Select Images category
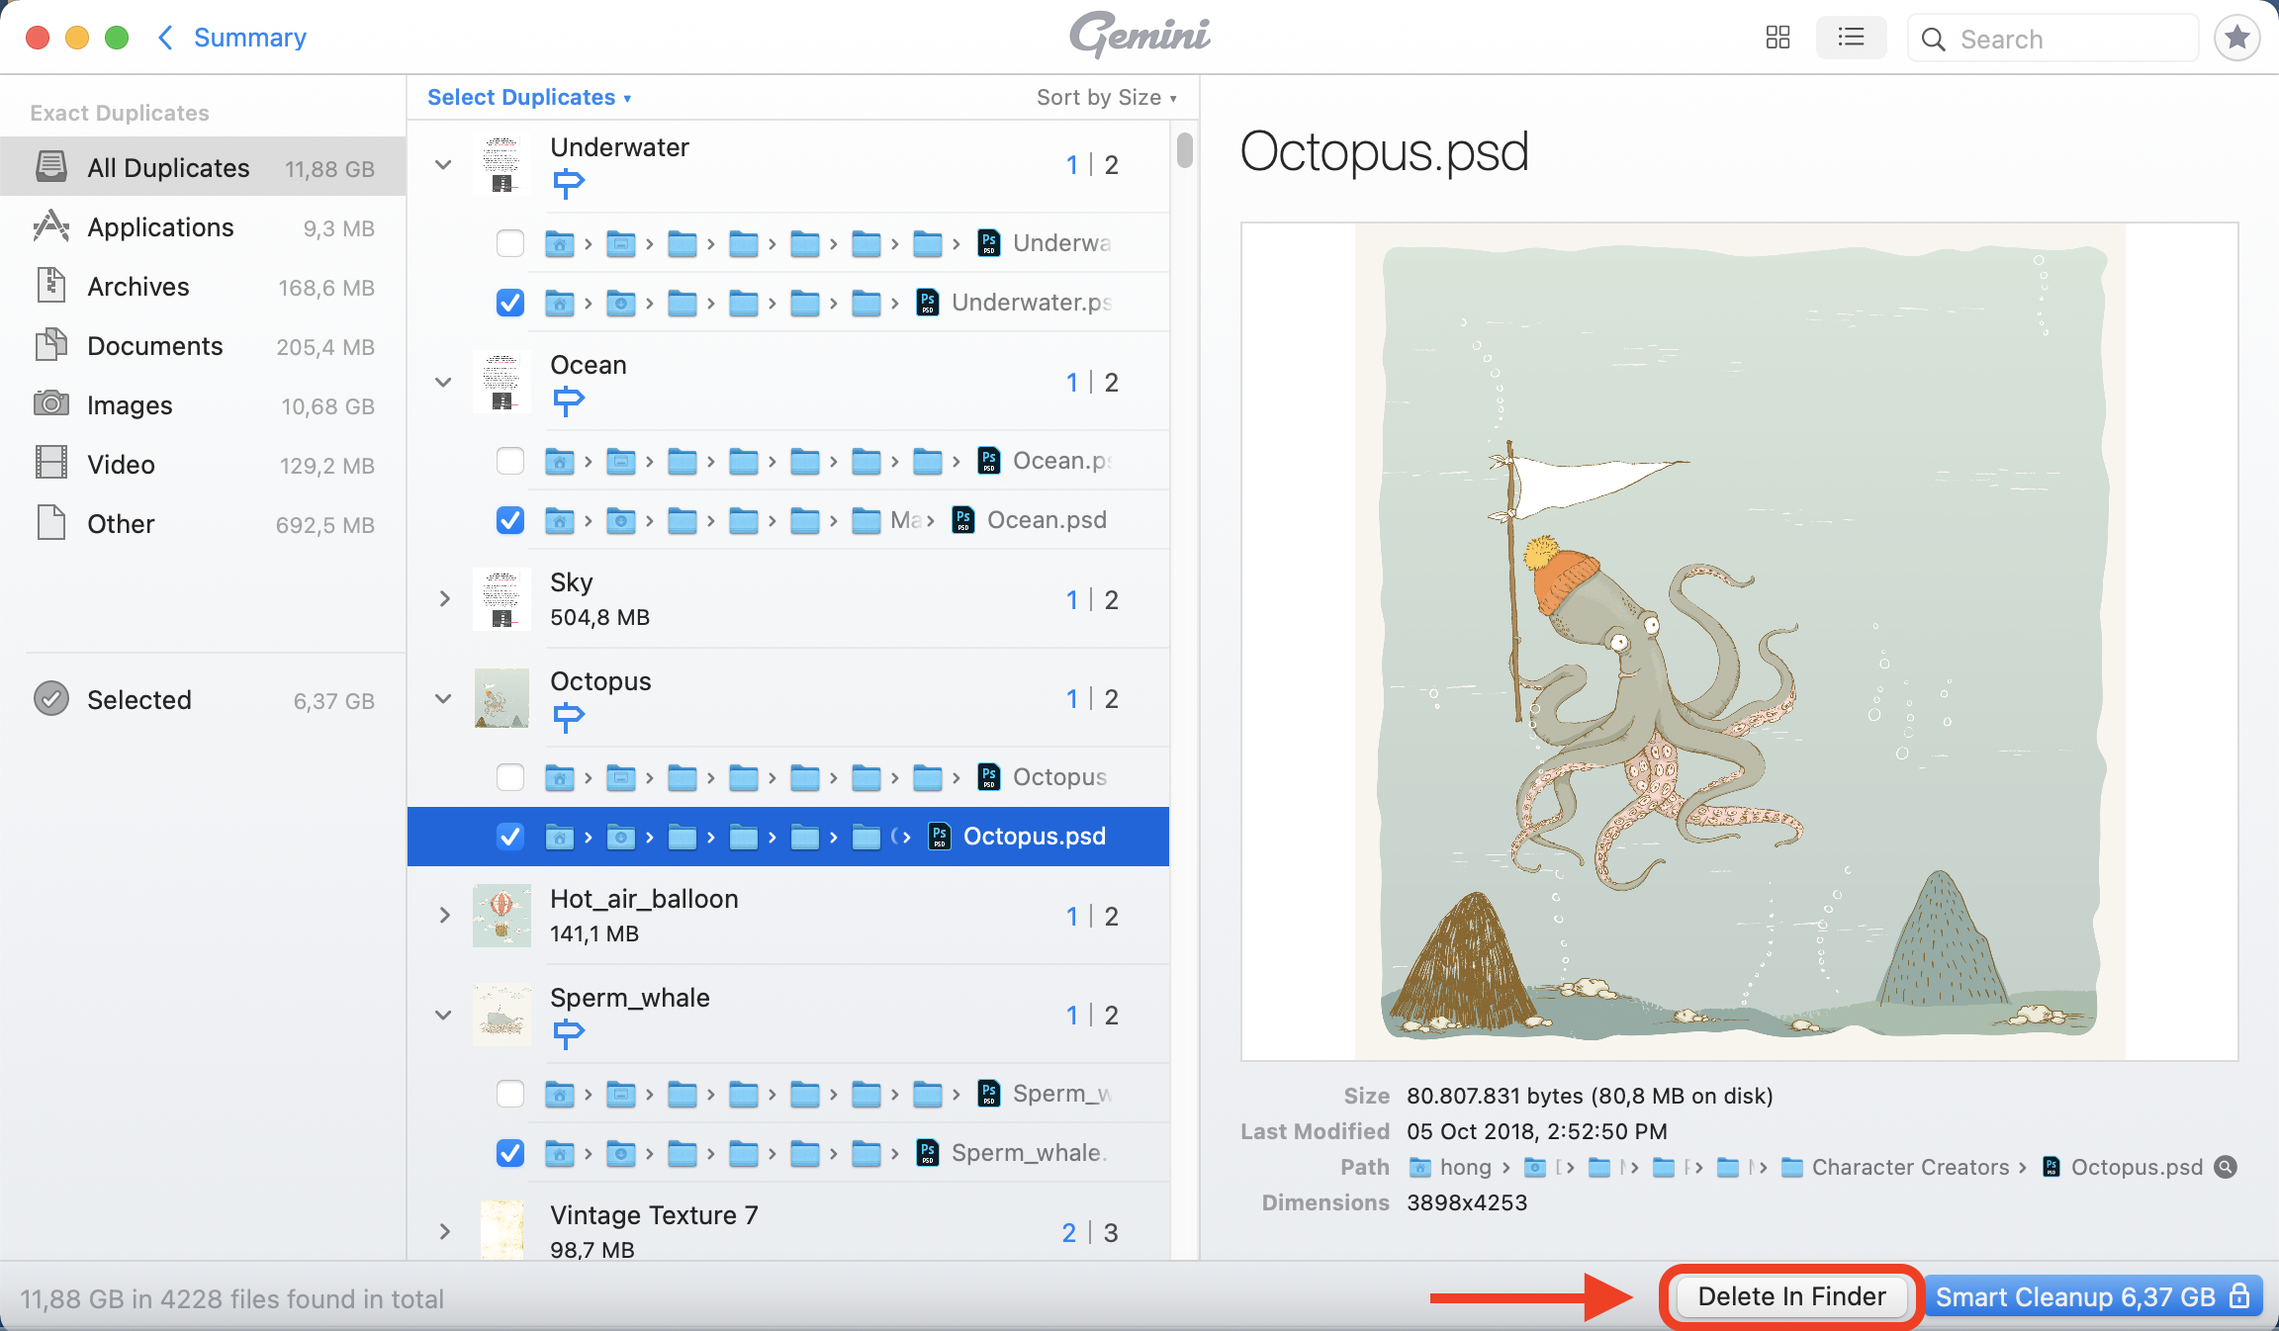The height and width of the screenshot is (1331, 2279). (203, 404)
